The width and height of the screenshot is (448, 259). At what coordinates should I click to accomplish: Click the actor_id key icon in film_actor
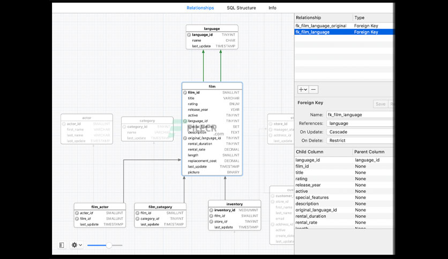point(77,213)
